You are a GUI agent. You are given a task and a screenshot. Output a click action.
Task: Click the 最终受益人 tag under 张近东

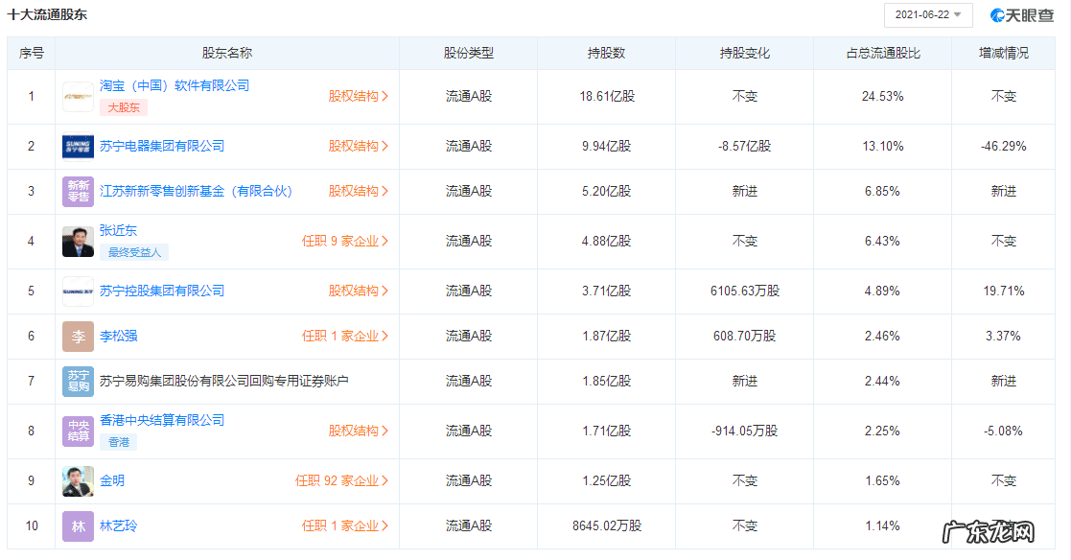pos(134,253)
